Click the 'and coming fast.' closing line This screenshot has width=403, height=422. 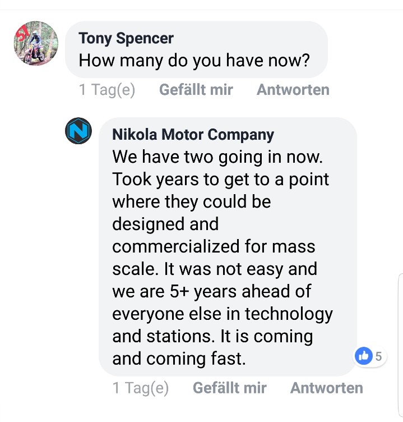click(179, 359)
